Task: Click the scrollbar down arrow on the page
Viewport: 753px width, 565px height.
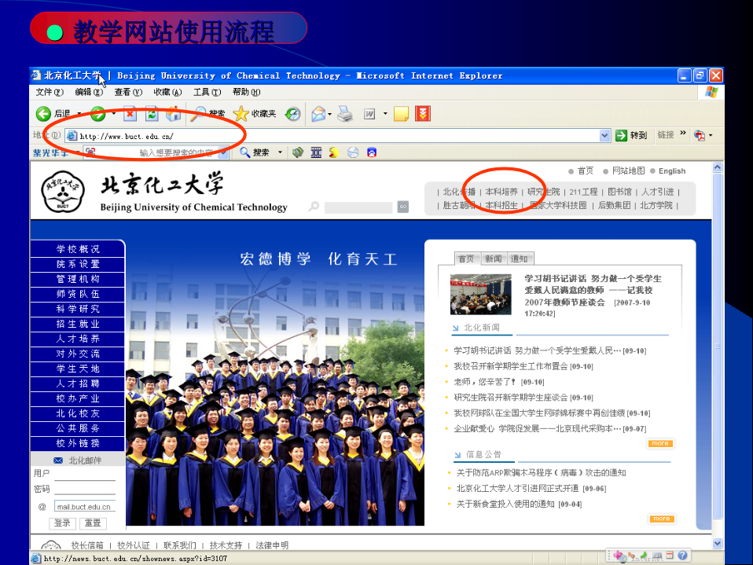Action: (718, 543)
